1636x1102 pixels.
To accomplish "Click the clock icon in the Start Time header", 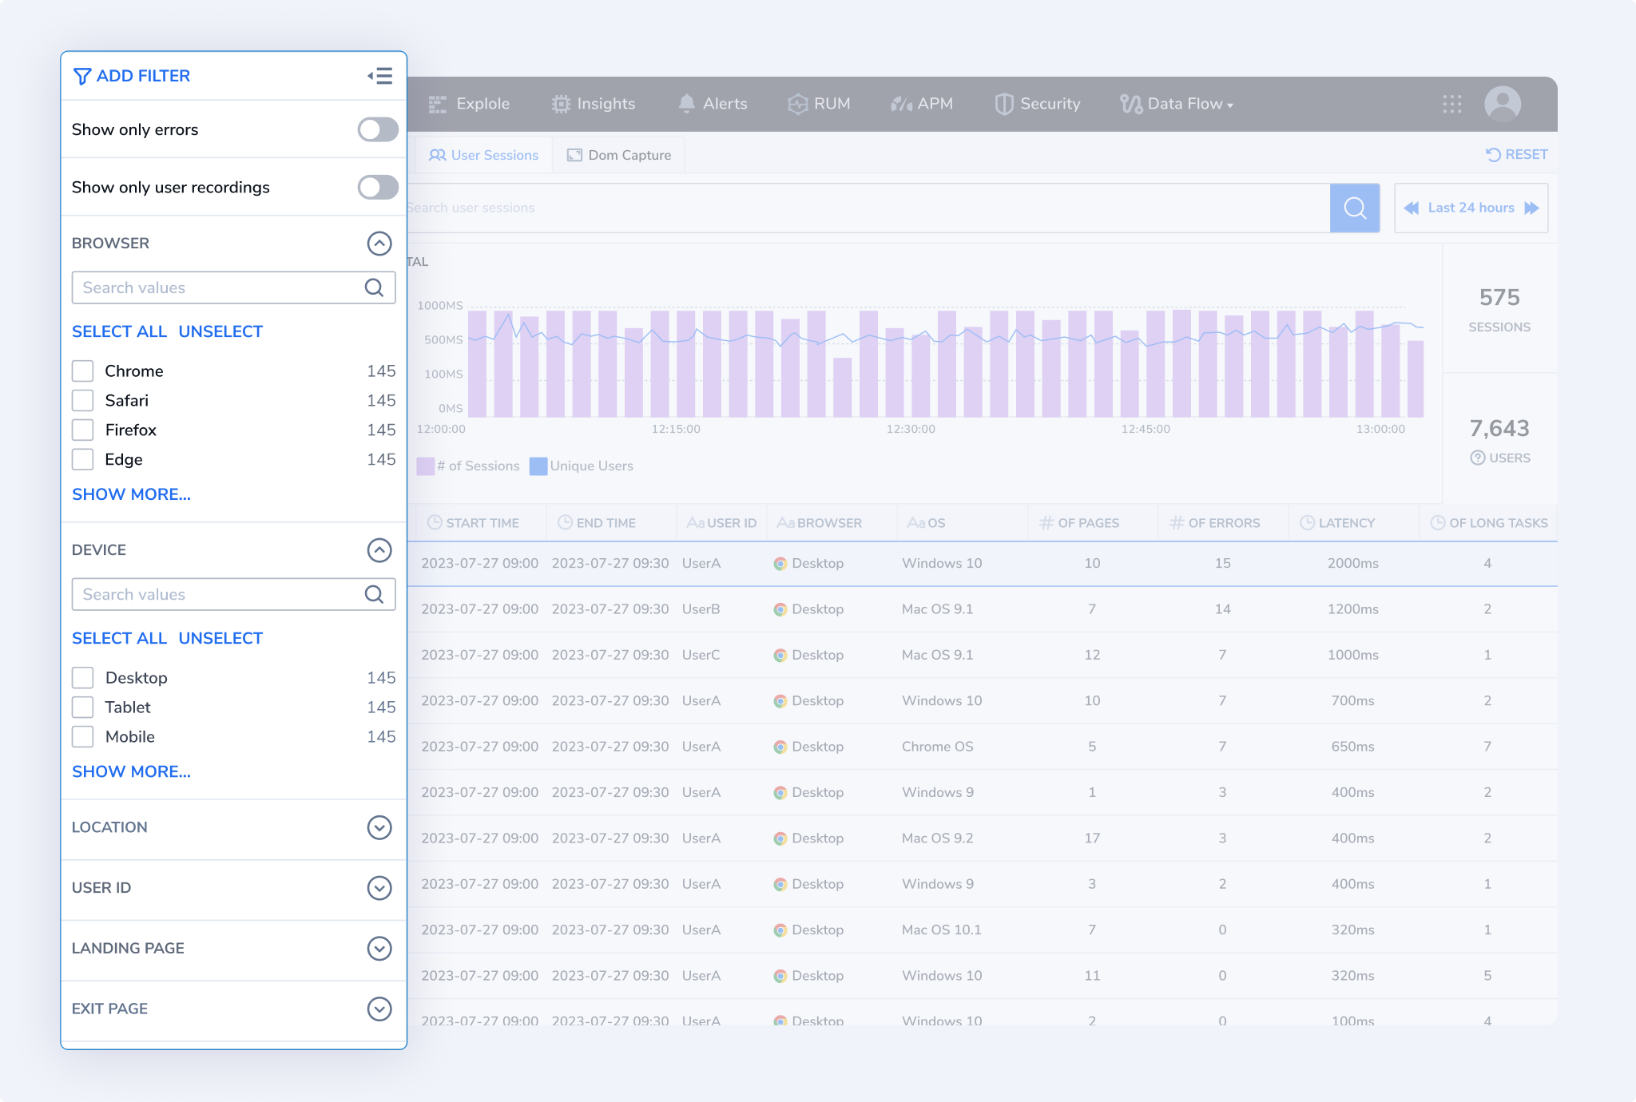I will pos(435,522).
